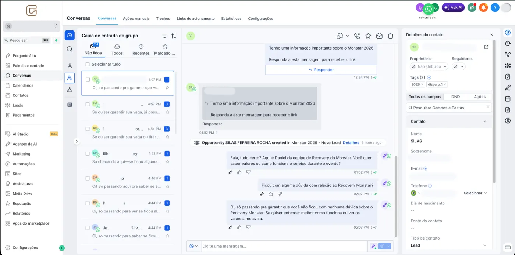515x255 pixels.
Task: Open the orange notifications bell
Action: (483, 7)
